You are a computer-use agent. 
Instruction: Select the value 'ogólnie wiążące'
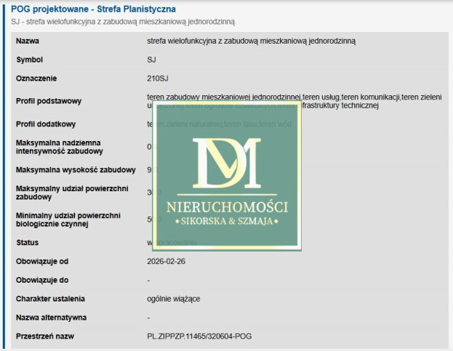pos(173,299)
